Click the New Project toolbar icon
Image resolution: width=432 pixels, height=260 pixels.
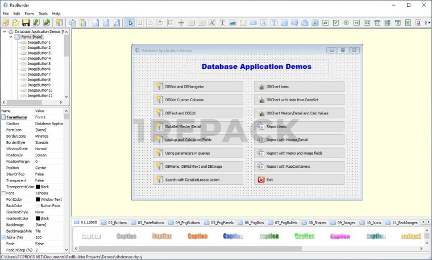pyautogui.click(x=6, y=23)
